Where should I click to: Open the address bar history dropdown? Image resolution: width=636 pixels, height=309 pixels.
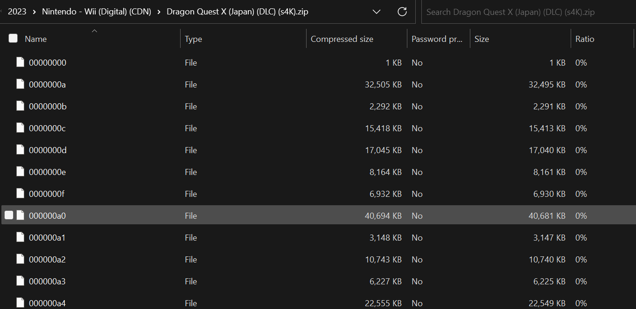[x=377, y=12]
